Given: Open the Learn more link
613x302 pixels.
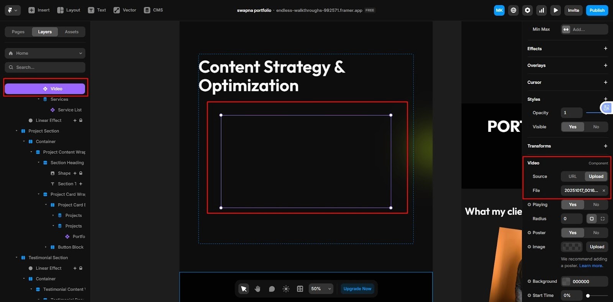Looking at the screenshot, I should tap(591, 266).
